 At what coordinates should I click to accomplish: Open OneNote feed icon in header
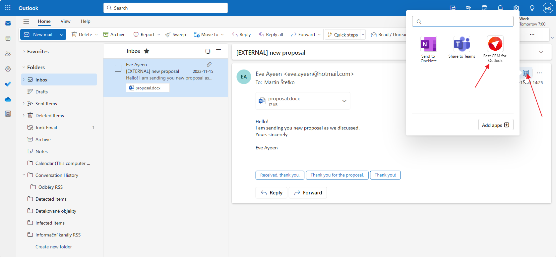click(468, 8)
